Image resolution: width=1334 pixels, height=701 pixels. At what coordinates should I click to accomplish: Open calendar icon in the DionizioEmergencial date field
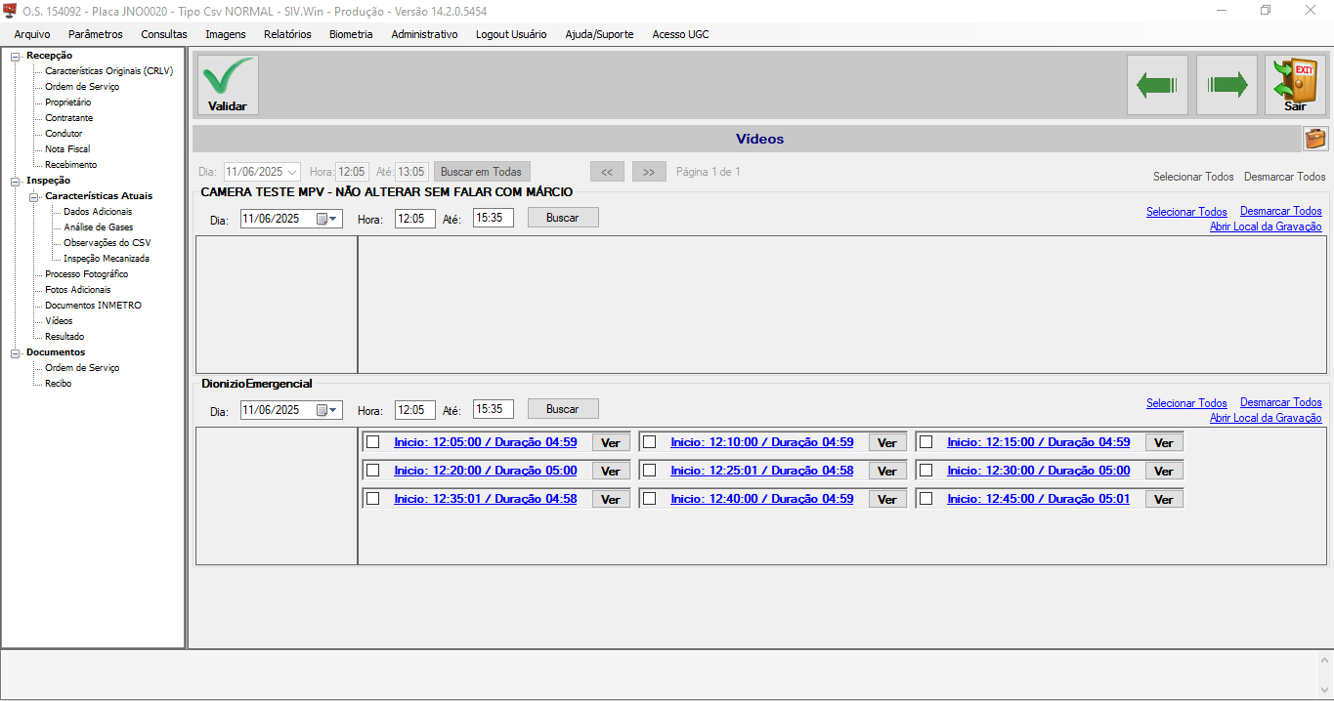[x=322, y=410]
